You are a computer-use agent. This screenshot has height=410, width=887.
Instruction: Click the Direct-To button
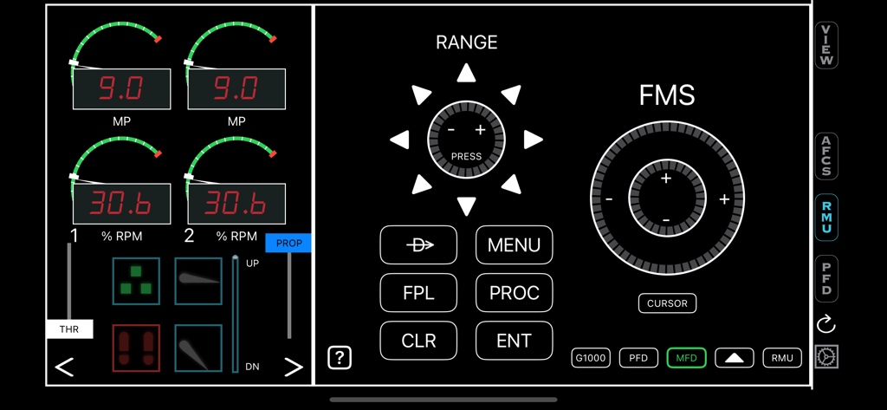click(x=418, y=244)
